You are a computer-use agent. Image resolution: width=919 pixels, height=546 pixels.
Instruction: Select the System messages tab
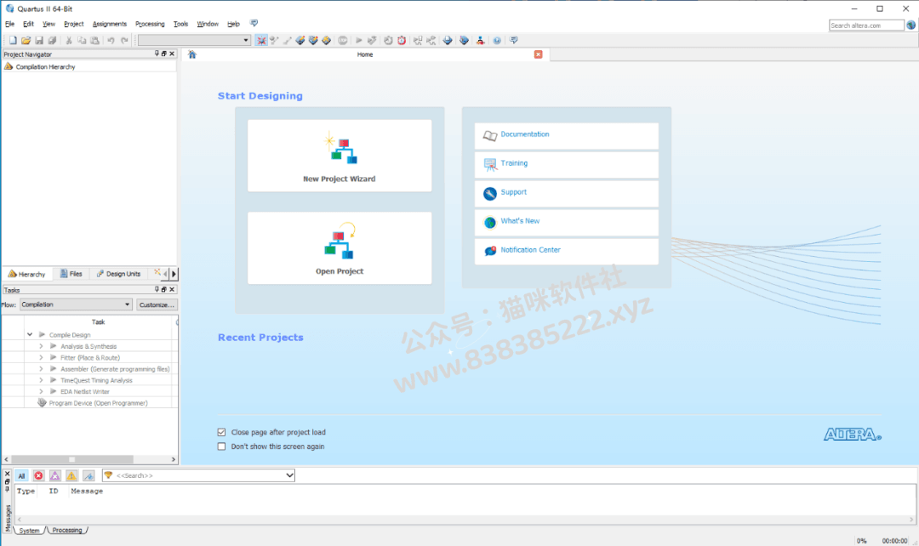29,530
